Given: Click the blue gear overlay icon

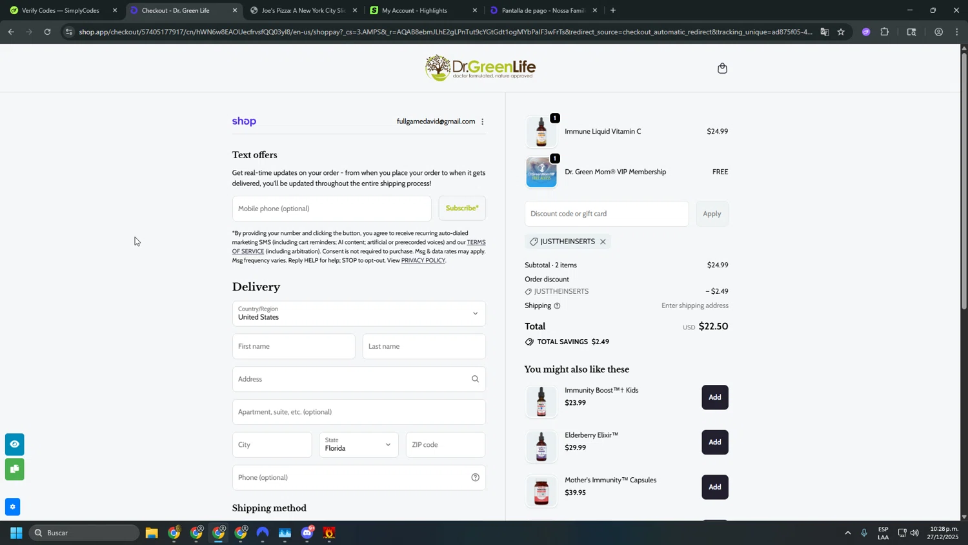Looking at the screenshot, I should click(x=12, y=507).
